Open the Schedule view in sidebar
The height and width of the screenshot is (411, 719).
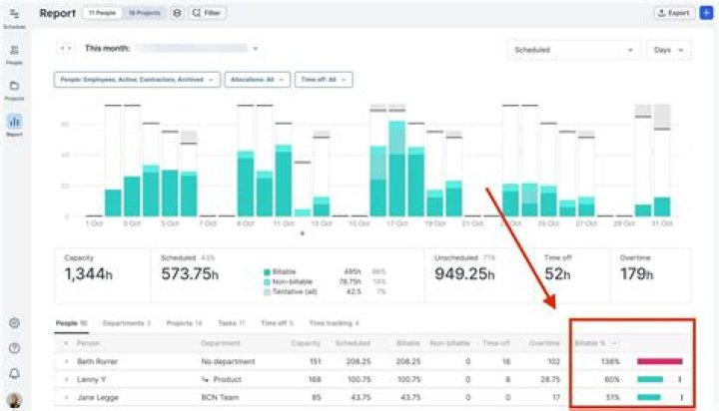click(x=14, y=18)
